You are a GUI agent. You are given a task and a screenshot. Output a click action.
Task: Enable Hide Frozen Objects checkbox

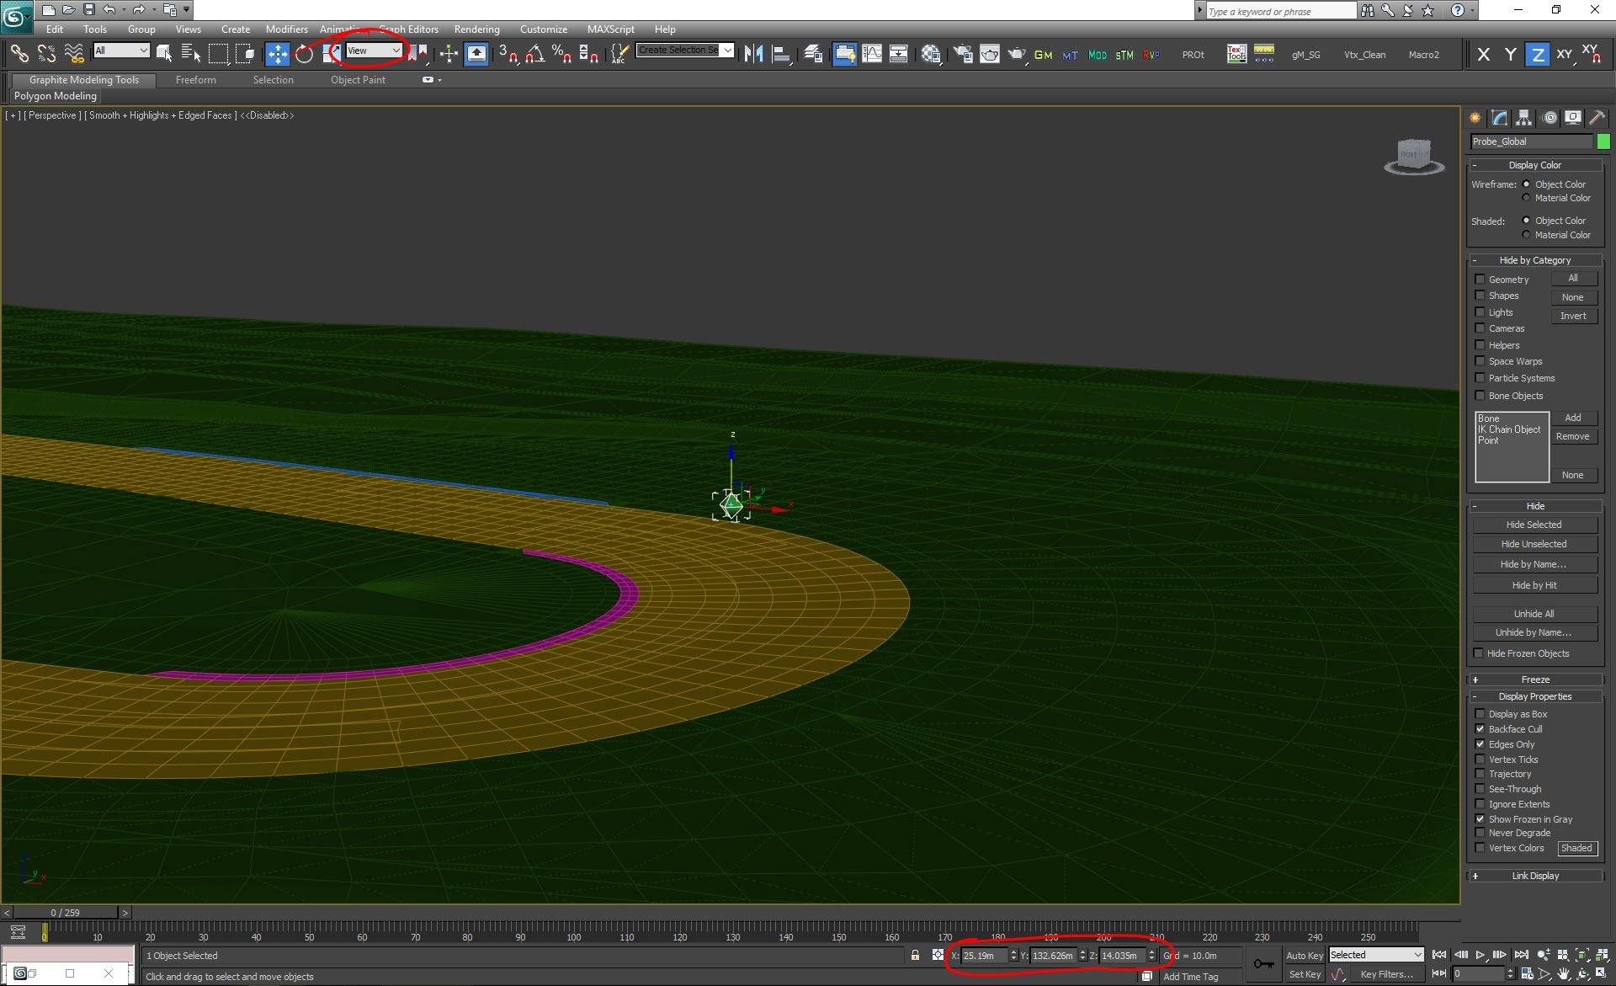(x=1478, y=653)
